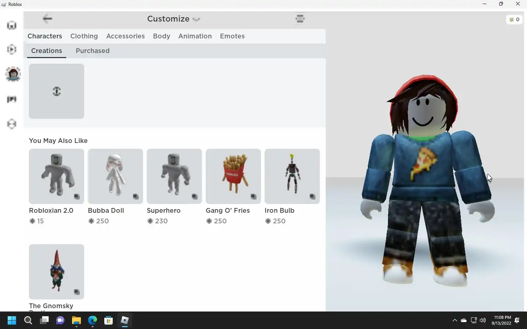Viewport: 527px width, 329px height.
Task: Click the Robloxian 2.0 price of 15
Action: 37,221
